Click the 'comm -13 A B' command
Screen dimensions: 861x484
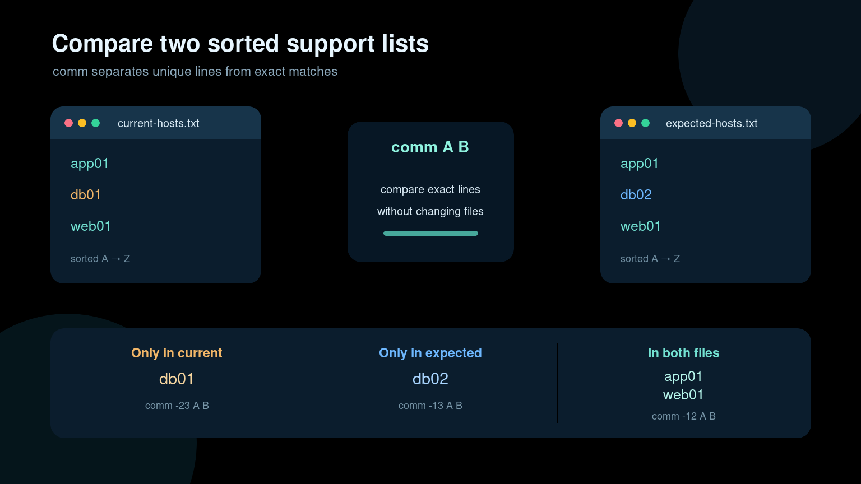pos(430,406)
